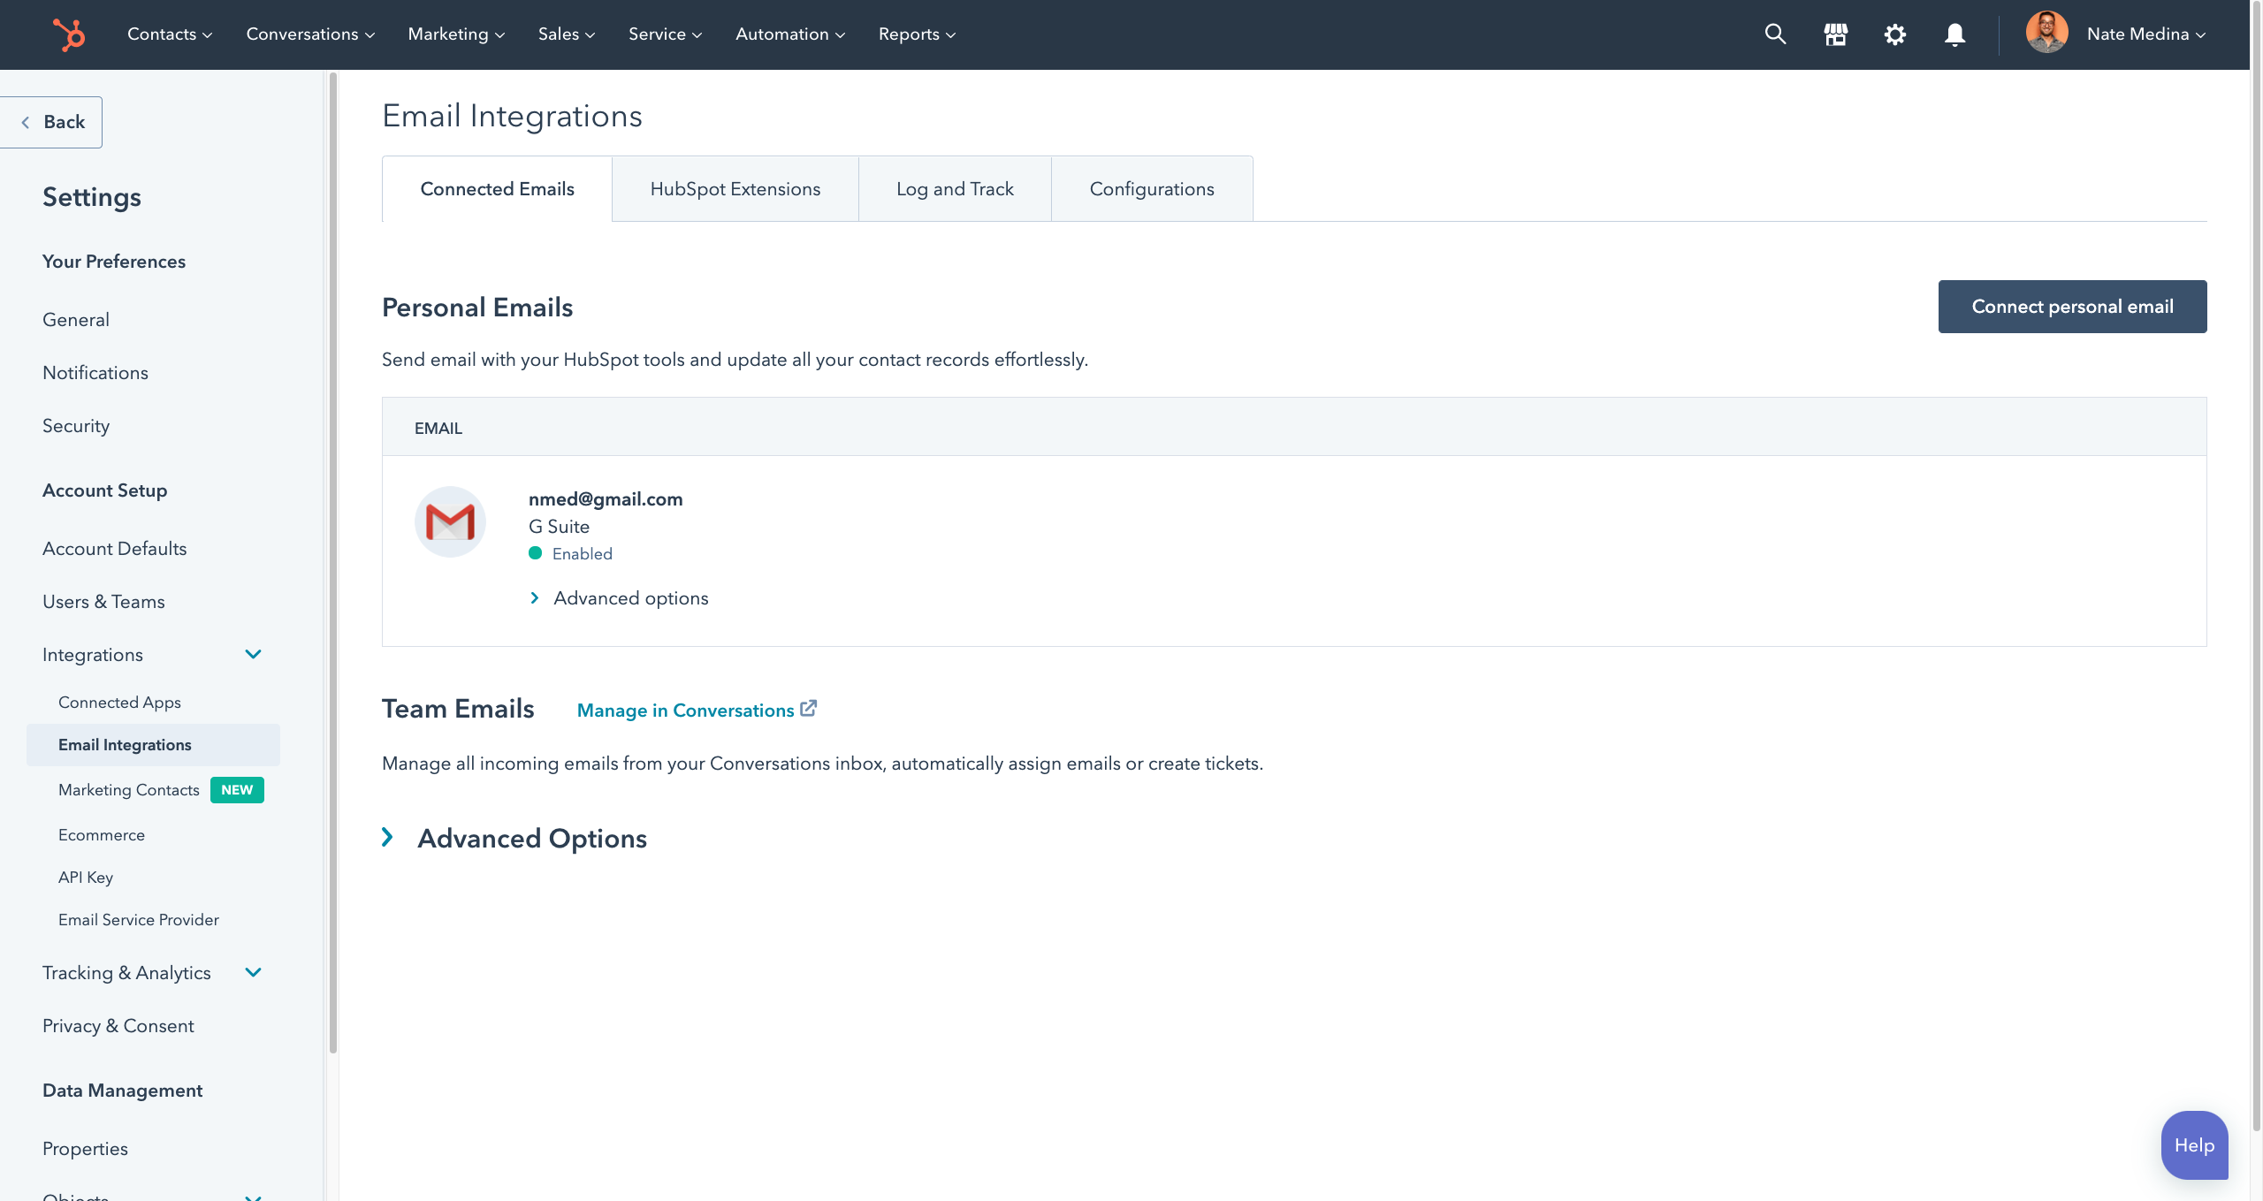Click Connect personal email button
Screen dimensions: 2263x1201
tap(2073, 307)
